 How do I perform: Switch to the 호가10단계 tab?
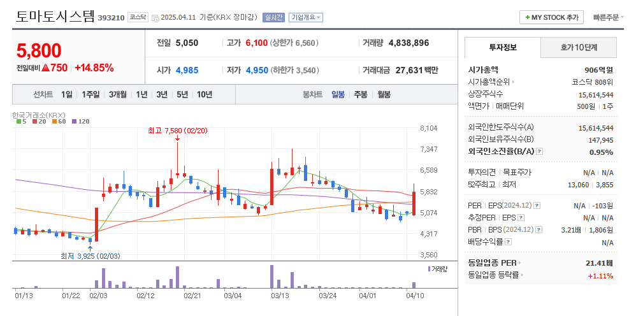579,47
